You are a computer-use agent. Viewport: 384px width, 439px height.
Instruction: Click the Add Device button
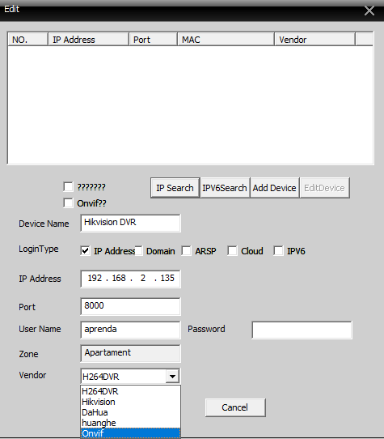pyautogui.click(x=274, y=188)
